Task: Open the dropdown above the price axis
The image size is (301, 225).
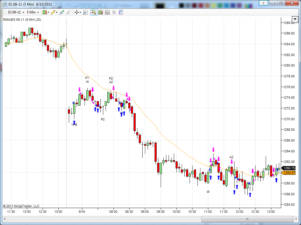Action: (x=295, y=19)
